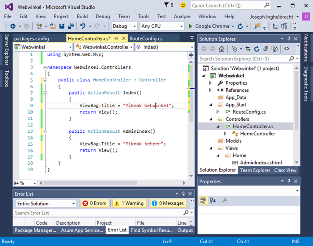Open the Server Explorer side panel
This screenshot has height=246, width=313.
coord(7,50)
